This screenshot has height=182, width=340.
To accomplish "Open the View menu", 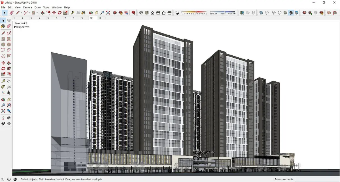I will coord(18,7).
